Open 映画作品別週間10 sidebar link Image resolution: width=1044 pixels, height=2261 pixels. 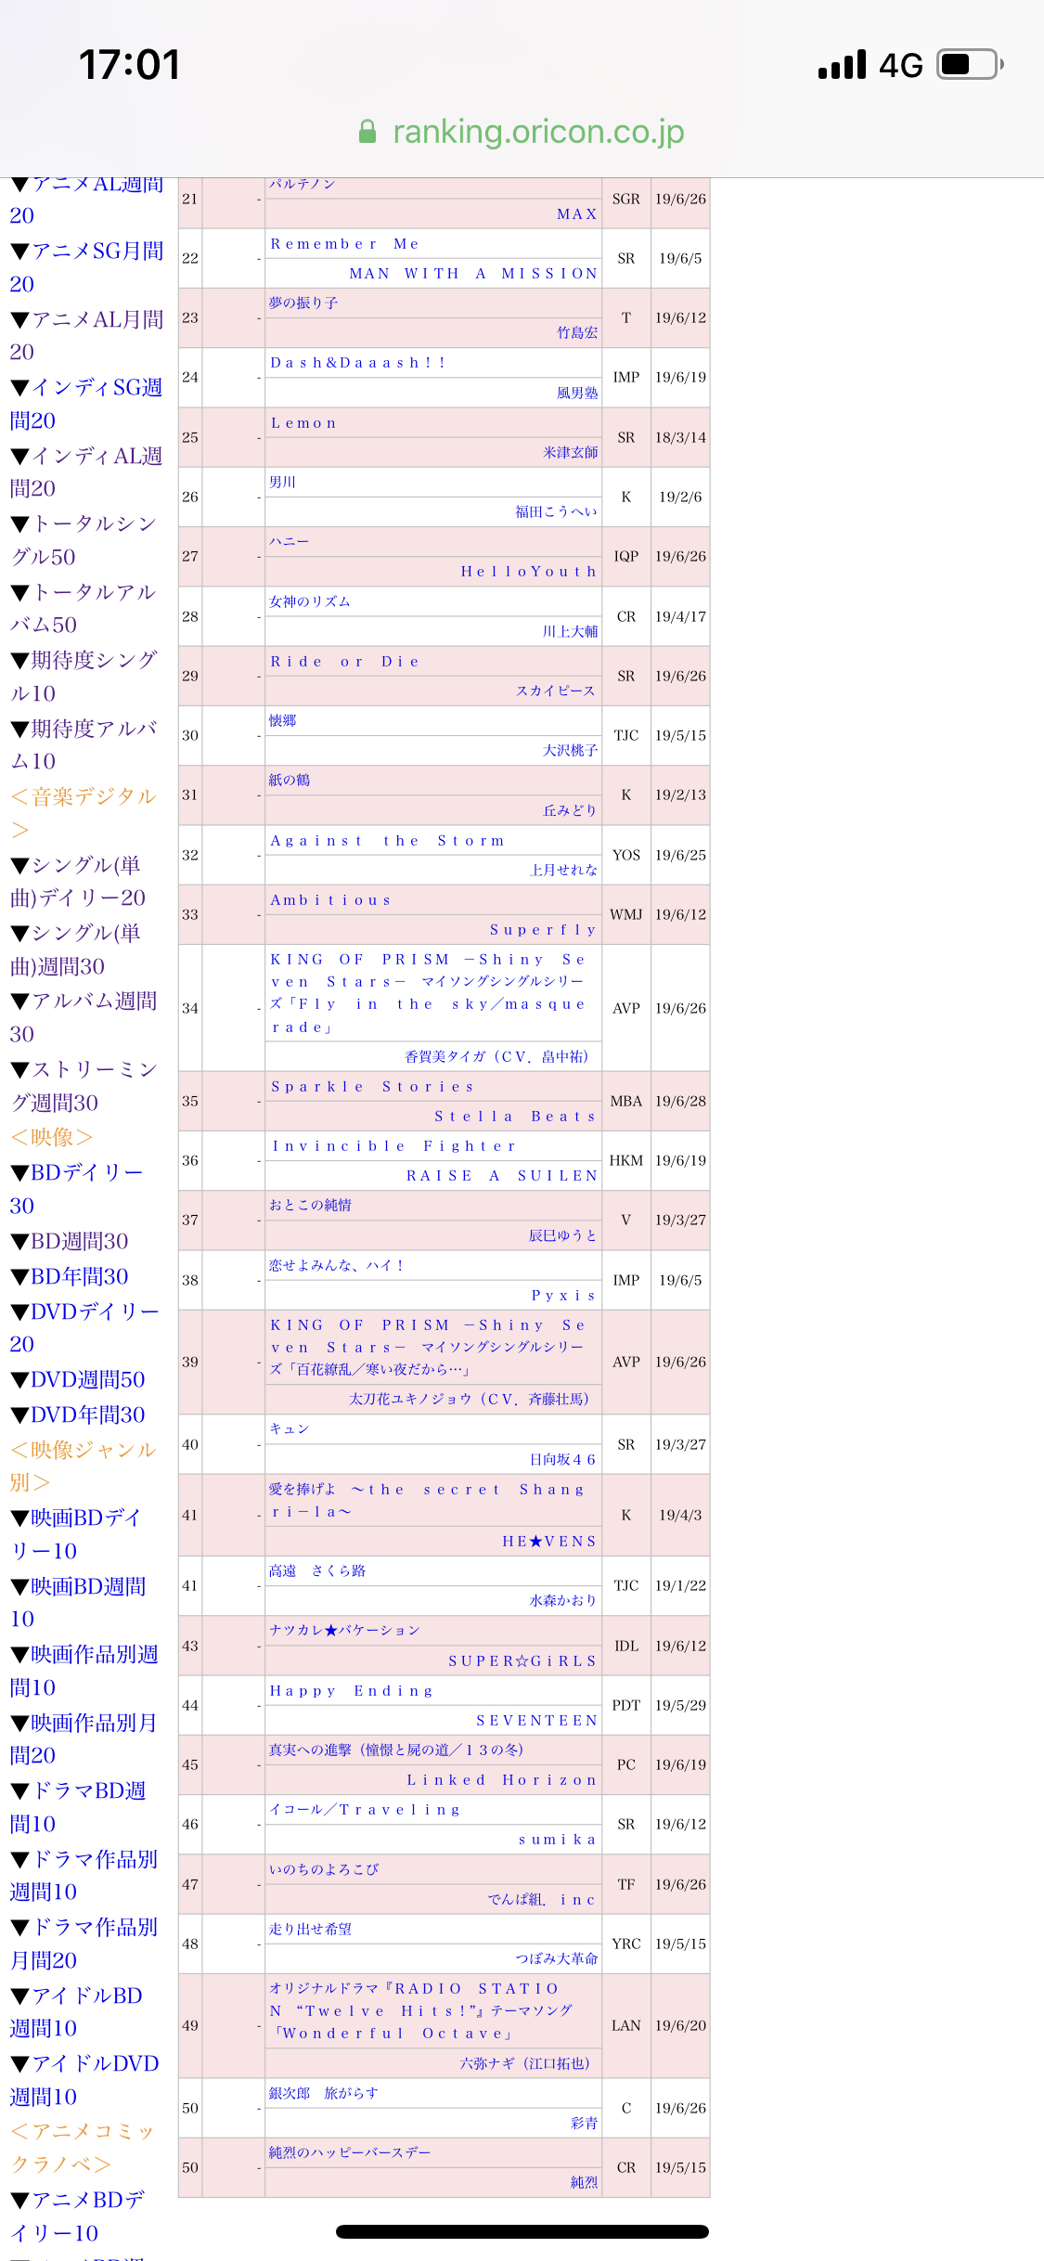84,1671
